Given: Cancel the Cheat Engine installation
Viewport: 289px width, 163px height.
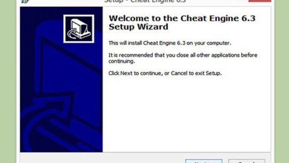Looking at the screenshot, I should pos(247,161).
